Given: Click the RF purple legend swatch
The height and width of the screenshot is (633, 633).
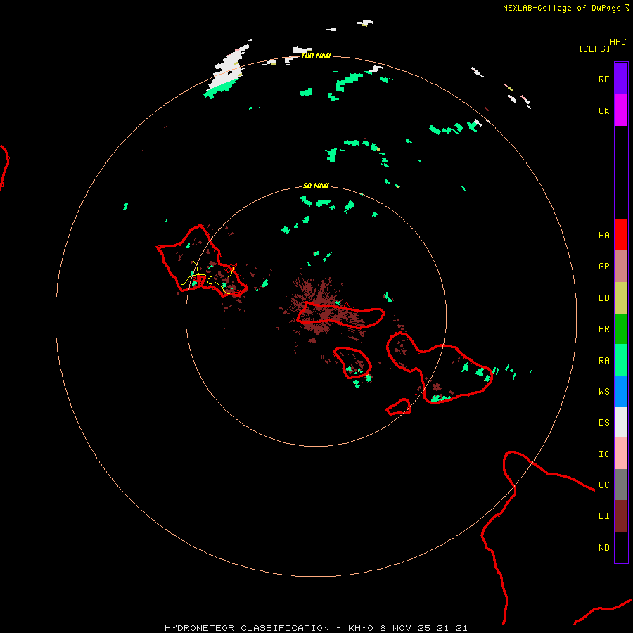Looking at the screenshot, I should click(621, 79).
